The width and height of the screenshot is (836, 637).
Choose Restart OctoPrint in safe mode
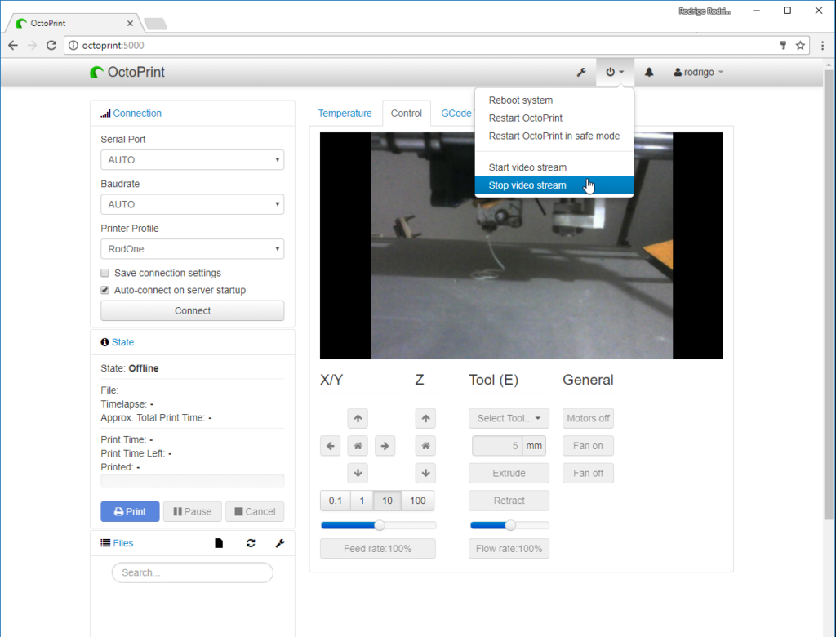click(x=554, y=136)
